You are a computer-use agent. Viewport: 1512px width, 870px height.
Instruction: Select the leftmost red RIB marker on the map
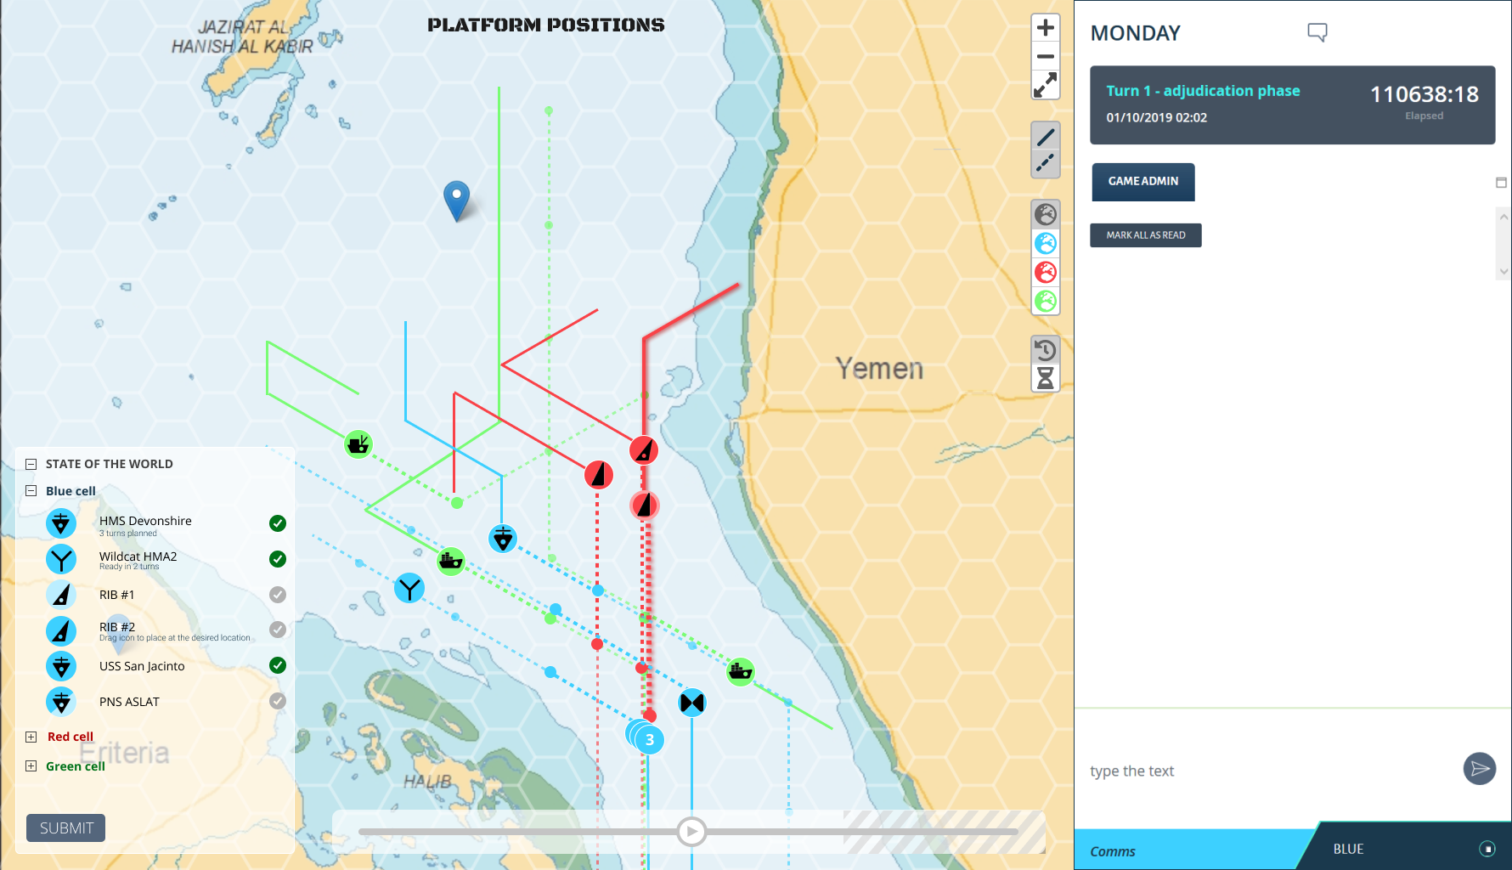click(x=599, y=474)
